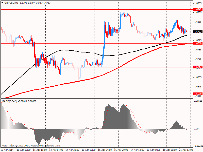Click the 10 Apr 2014 date label
This screenshot has width=203, height=152.
point(7,150)
